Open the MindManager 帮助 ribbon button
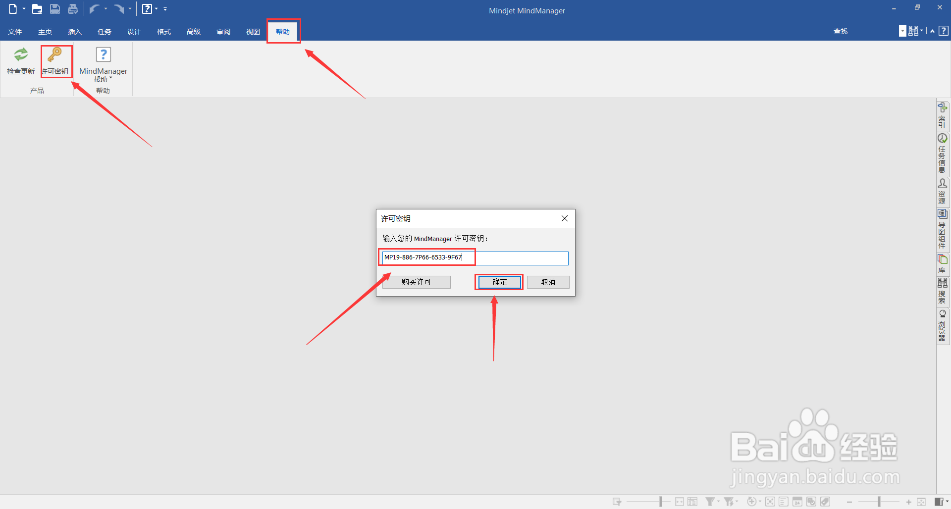 coord(103,64)
